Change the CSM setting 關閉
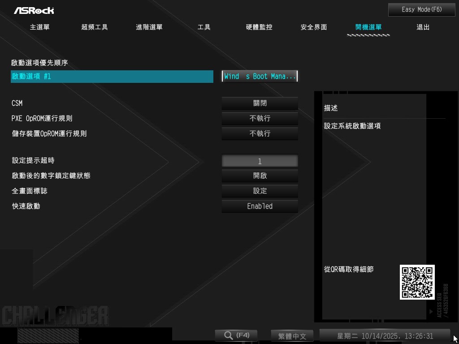 (x=260, y=103)
